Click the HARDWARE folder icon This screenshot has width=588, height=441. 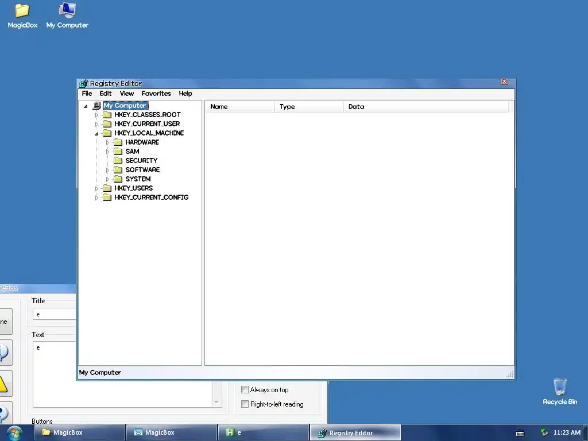pyautogui.click(x=118, y=142)
